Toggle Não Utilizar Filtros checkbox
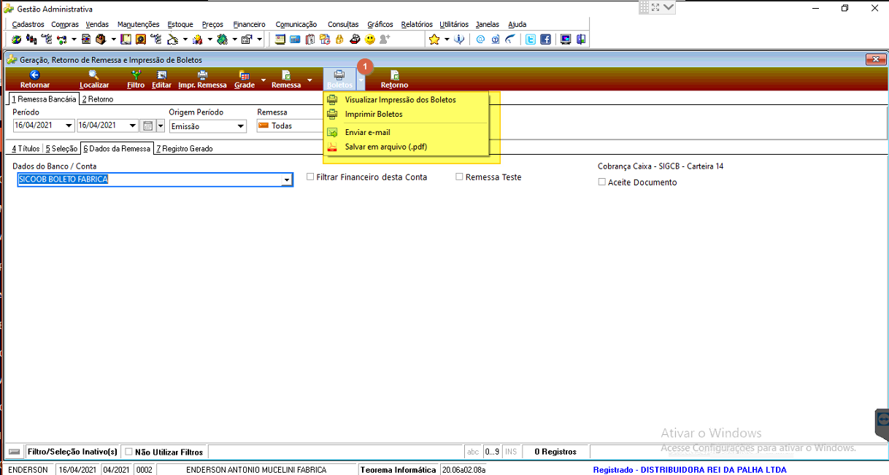 click(x=128, y=452)
